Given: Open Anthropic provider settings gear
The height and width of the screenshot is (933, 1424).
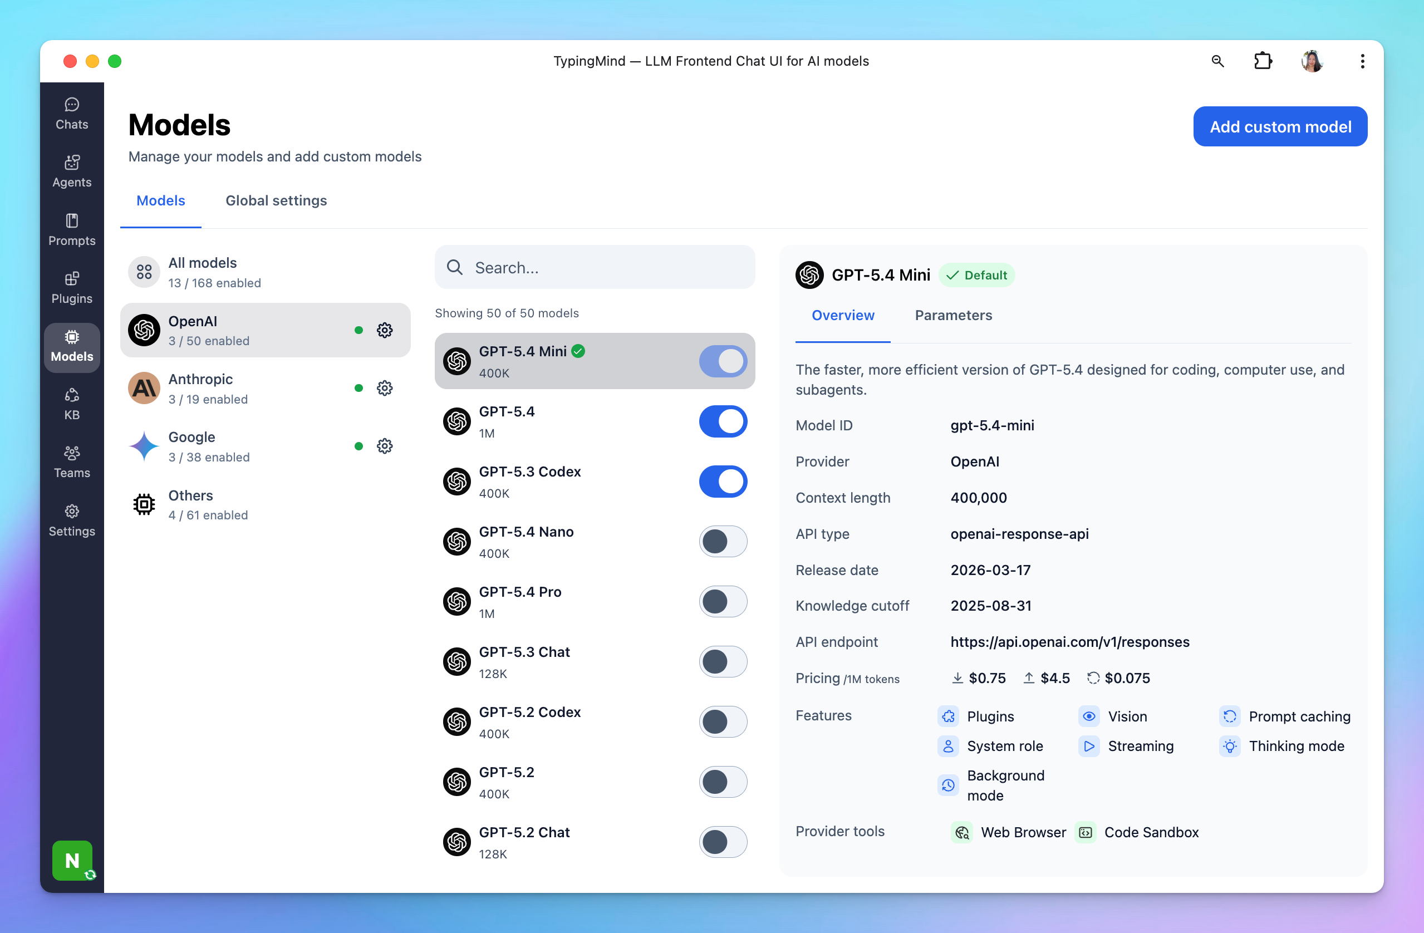Looking at the screenshot, I should (385, 389).
